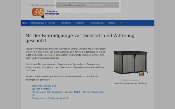Open the Ratgeber menu item

(112, 23)
